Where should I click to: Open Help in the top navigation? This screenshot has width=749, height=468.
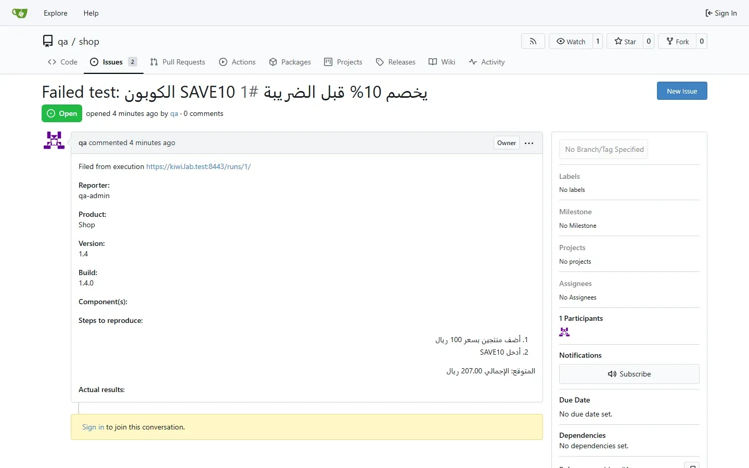91,13
